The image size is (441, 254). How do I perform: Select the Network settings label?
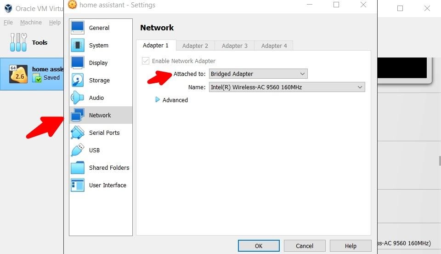click(x=100, y=115)
